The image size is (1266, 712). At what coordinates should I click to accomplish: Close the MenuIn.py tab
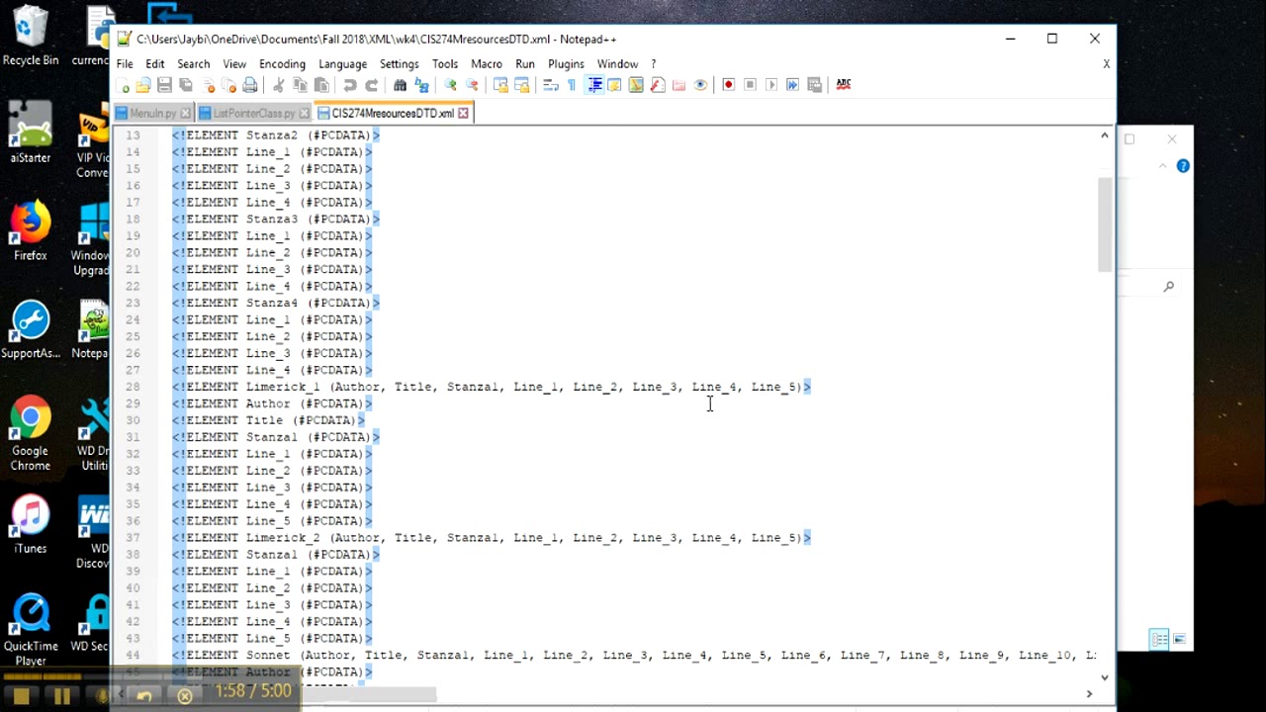[185, 114]
